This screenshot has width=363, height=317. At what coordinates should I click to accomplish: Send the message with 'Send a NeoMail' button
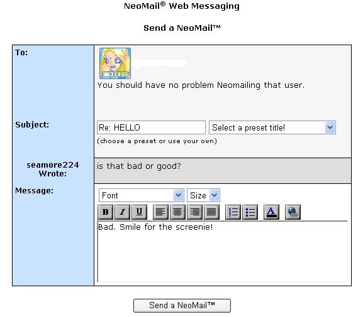coord(182,306)
